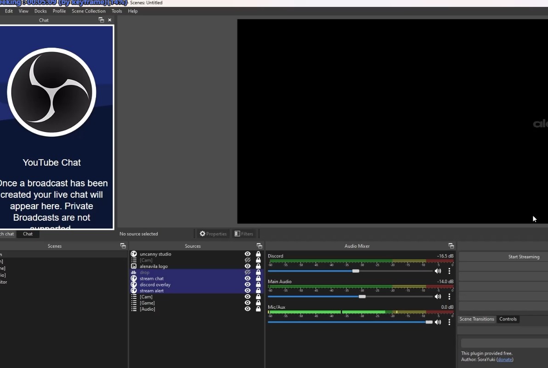This screenshot has width=548, height=368.
Task: Click the Mic/Aux speaker mute icon
Action: coord(438,322)
